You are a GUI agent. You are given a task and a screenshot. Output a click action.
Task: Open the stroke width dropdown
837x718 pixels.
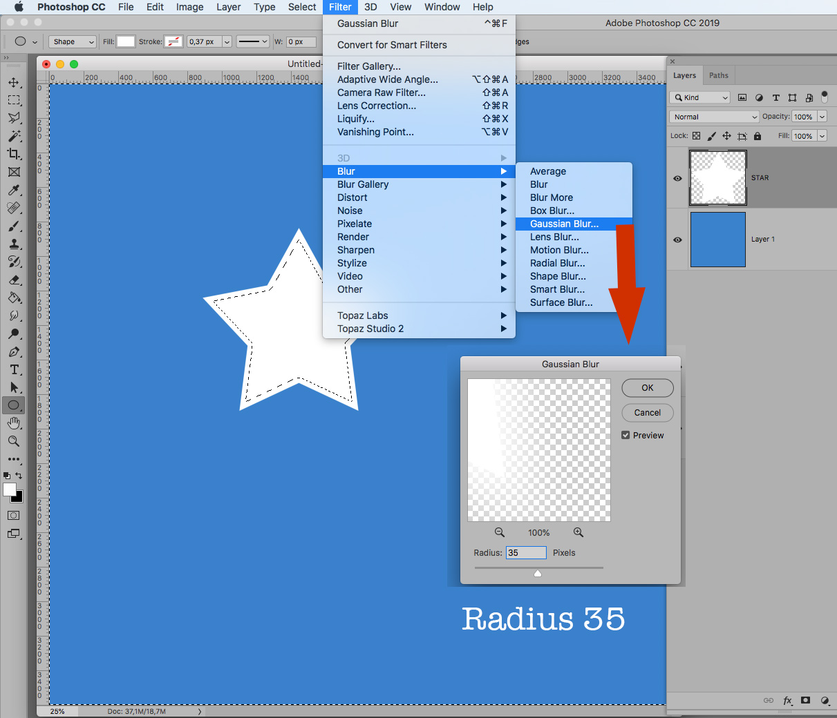click(227, 41)
